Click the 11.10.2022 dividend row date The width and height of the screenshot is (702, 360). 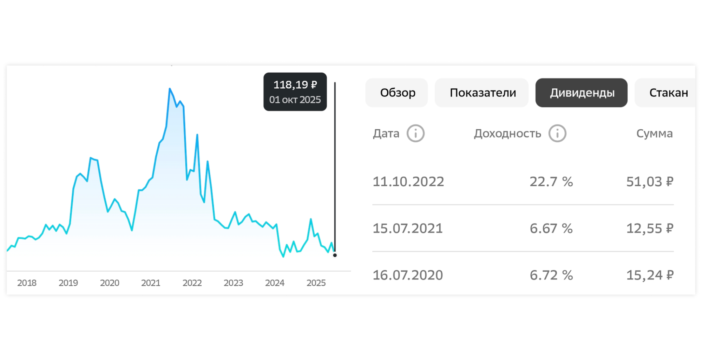click(x=408, y=182)
